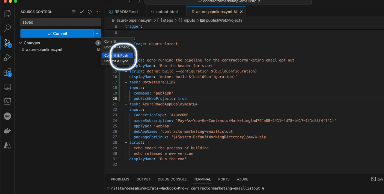
Task: Activate the azure-pipelines.yml tab
Action: [x=214, y=12]
